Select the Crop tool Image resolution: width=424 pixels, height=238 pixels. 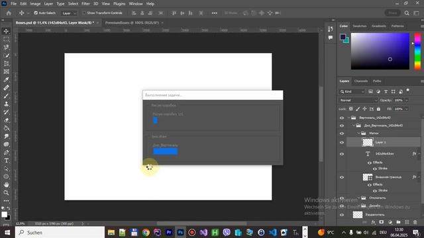click(x=6, y=63)
